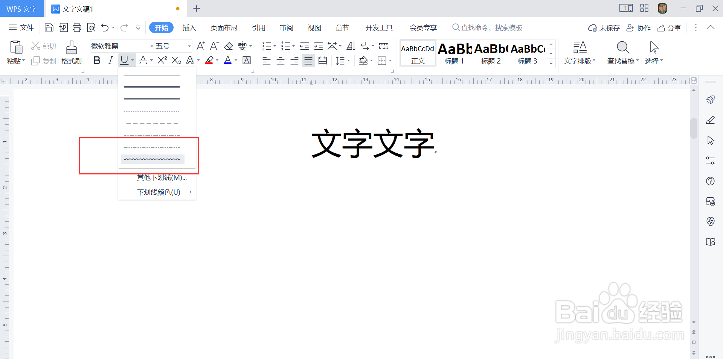This screenshot has height=359, width=723.
Task: Click the Format Painter (格式刷) icon
Action: [72, 48]
